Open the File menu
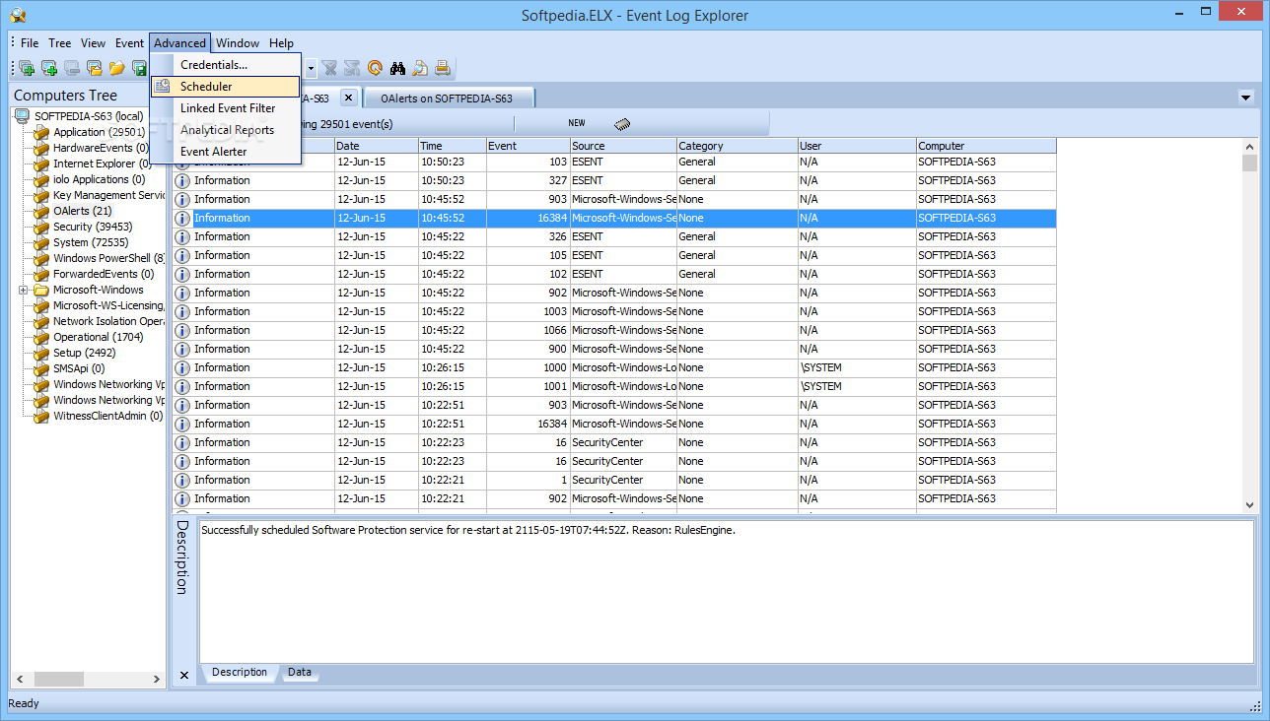The image size is (1270, 721). click(x=30, y=43)
